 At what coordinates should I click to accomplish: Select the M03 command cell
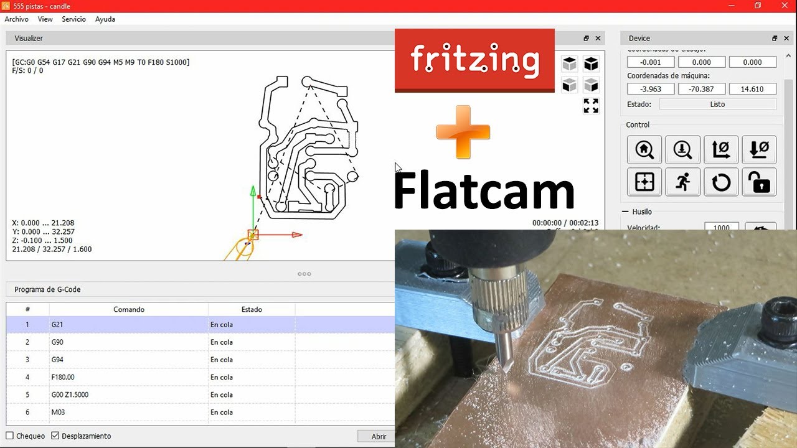tap(129, 412)
